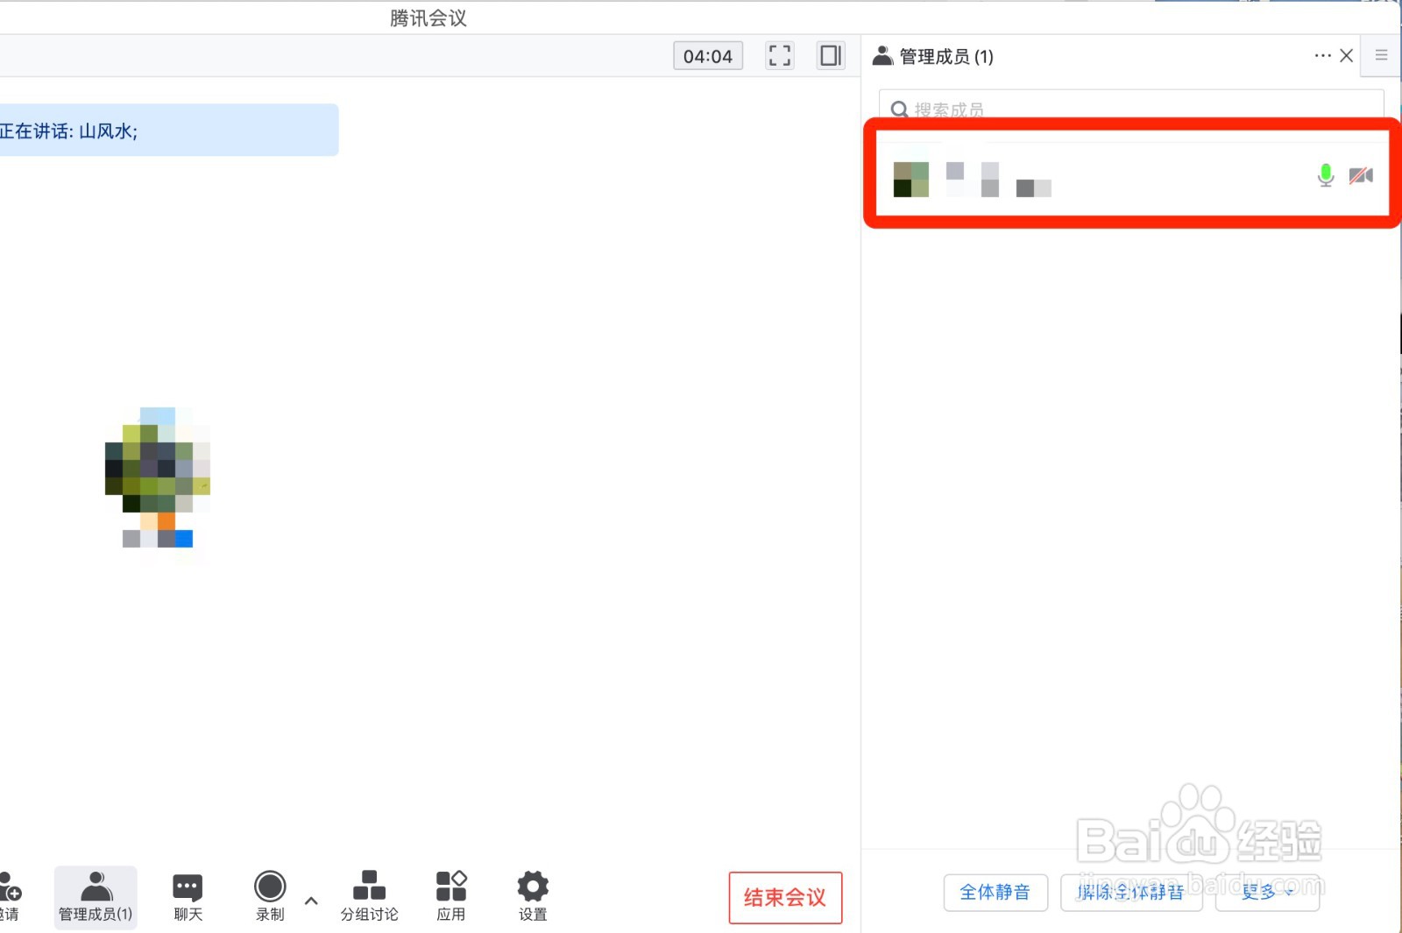Open the Apps panel (应用)
Viewport: 1402px width, 933px height.
451,895
